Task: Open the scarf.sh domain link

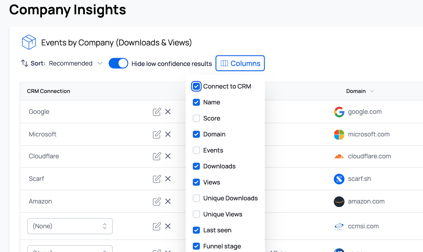Action: [x=359, y=179]
